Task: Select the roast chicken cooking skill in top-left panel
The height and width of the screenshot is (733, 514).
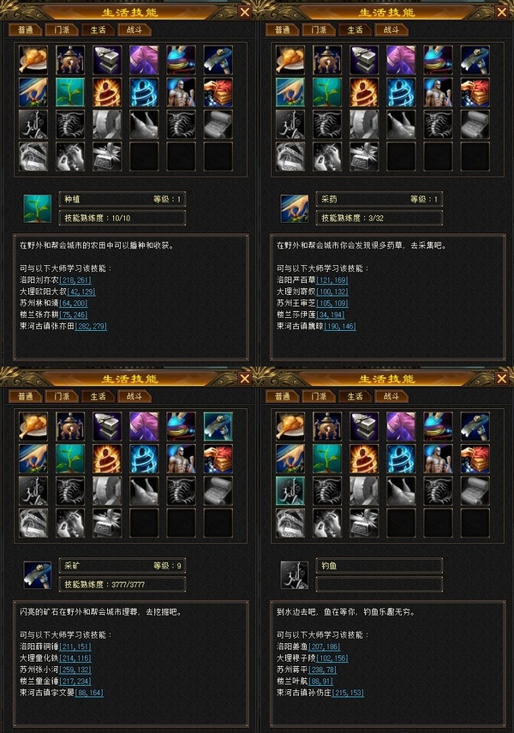Action: tap(33, 60)
